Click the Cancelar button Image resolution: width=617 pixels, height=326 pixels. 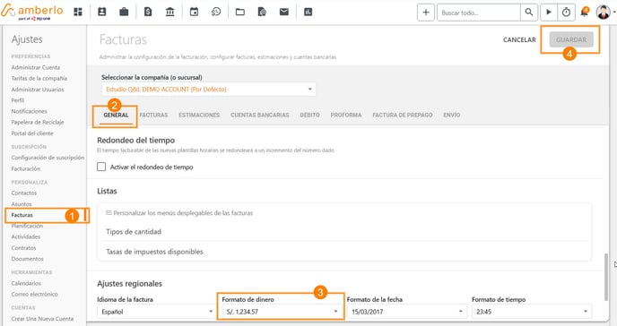[x=519, y=39]
